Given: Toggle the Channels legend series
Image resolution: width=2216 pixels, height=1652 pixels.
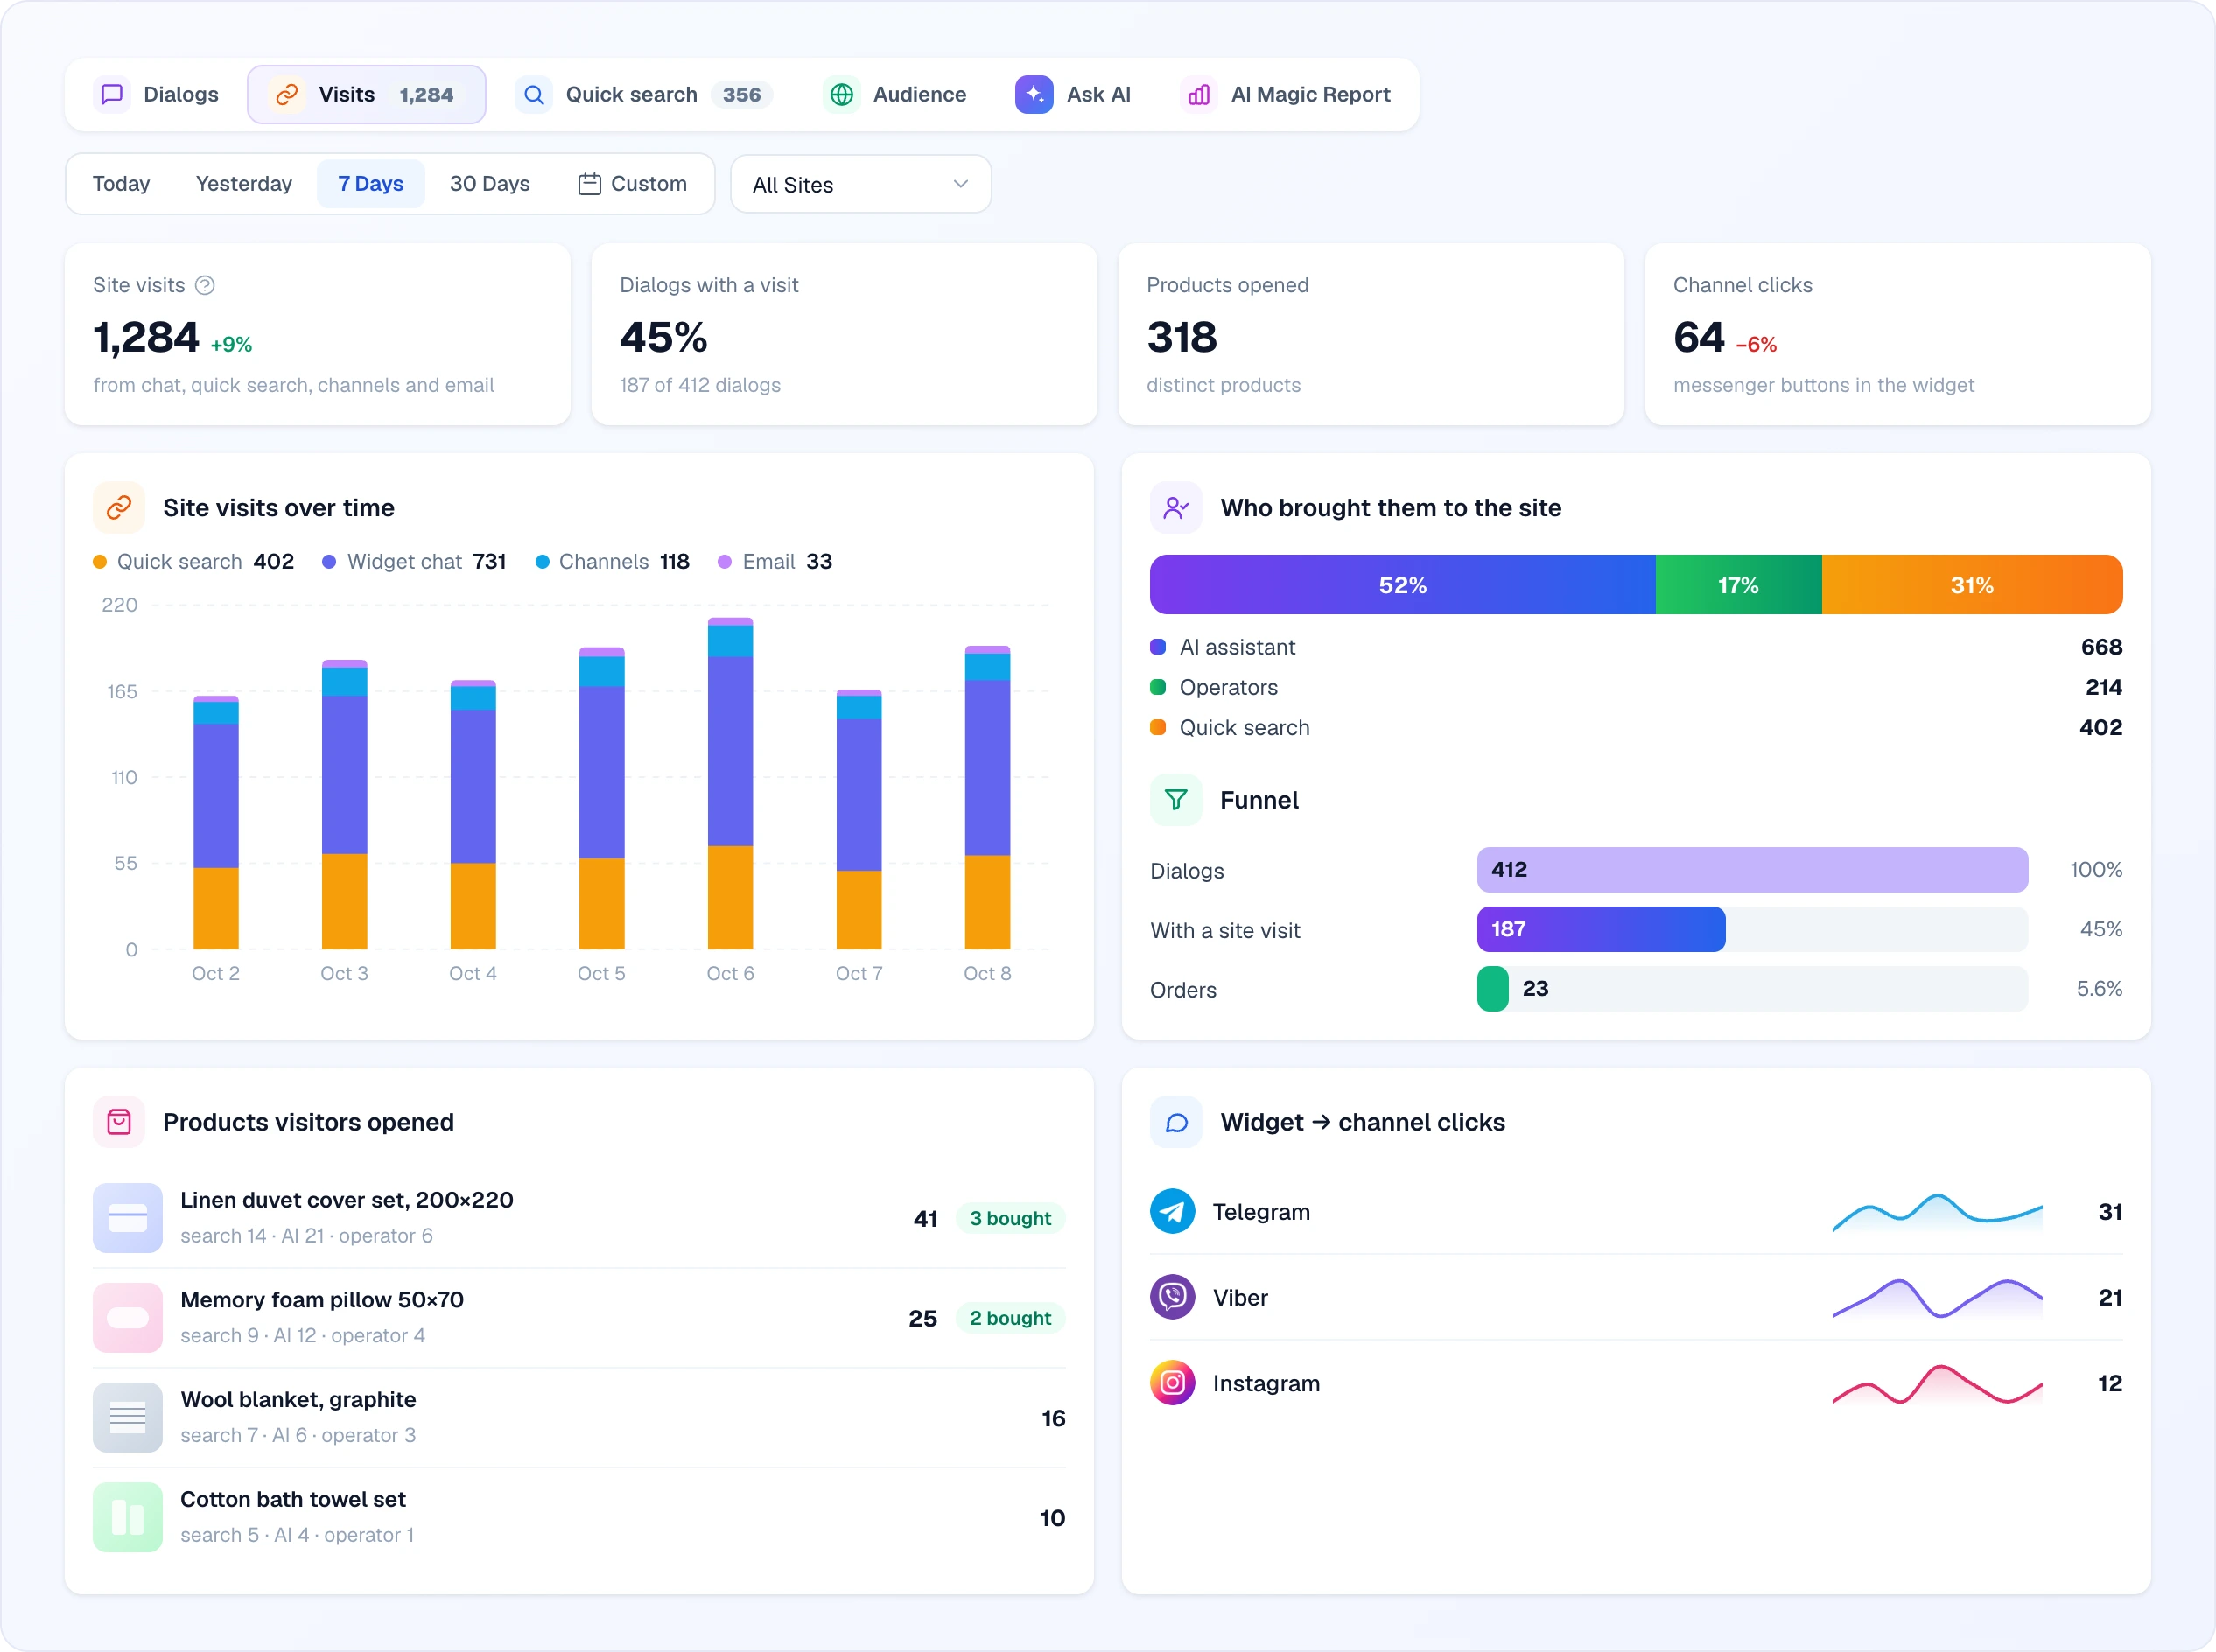Looking at the screenshot, I should coord(612,562).
